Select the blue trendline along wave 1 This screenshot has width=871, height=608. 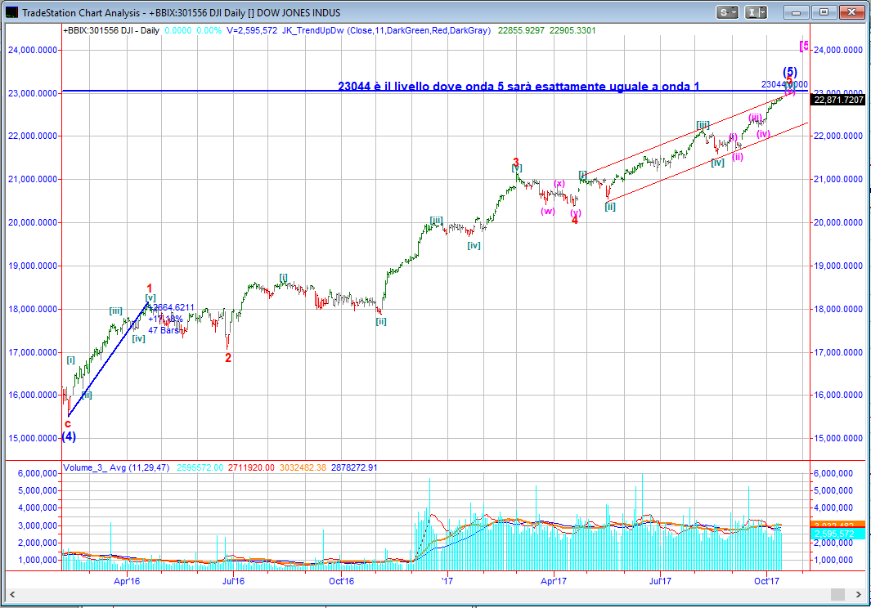coord(108,360)
